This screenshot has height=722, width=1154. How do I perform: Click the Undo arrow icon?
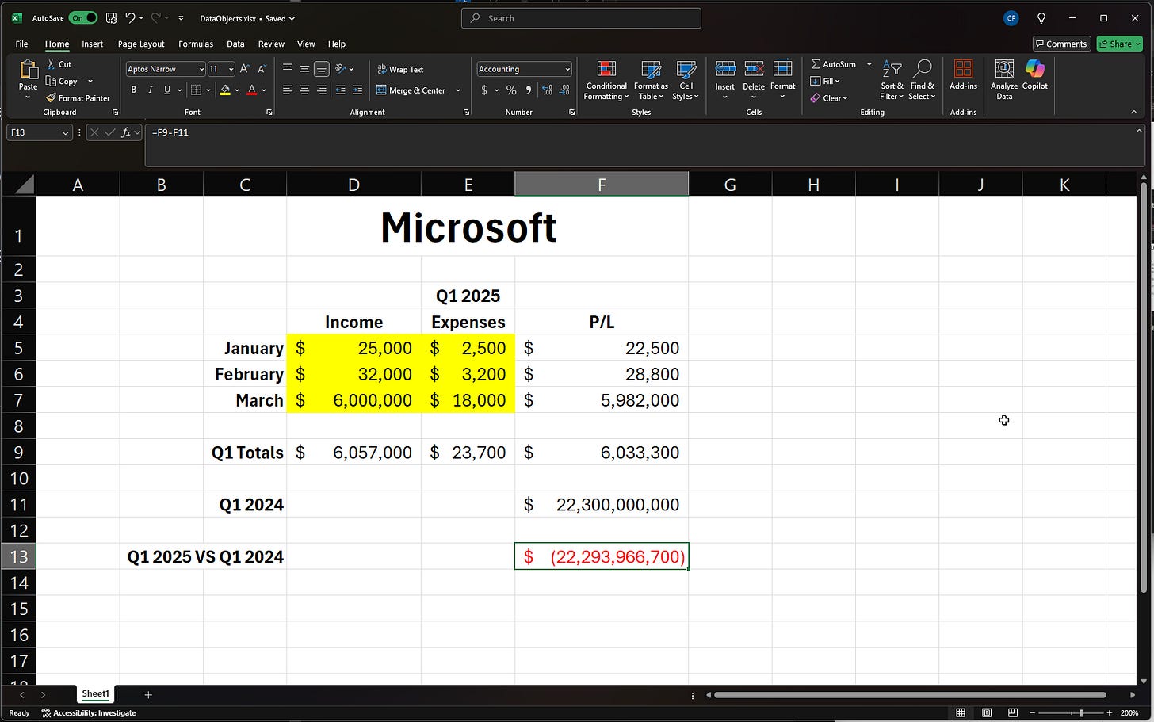[x=130, y=17]
